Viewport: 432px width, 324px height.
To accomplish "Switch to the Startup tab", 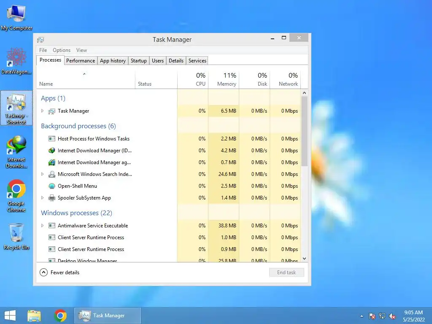I will click(x=138, y=61).
